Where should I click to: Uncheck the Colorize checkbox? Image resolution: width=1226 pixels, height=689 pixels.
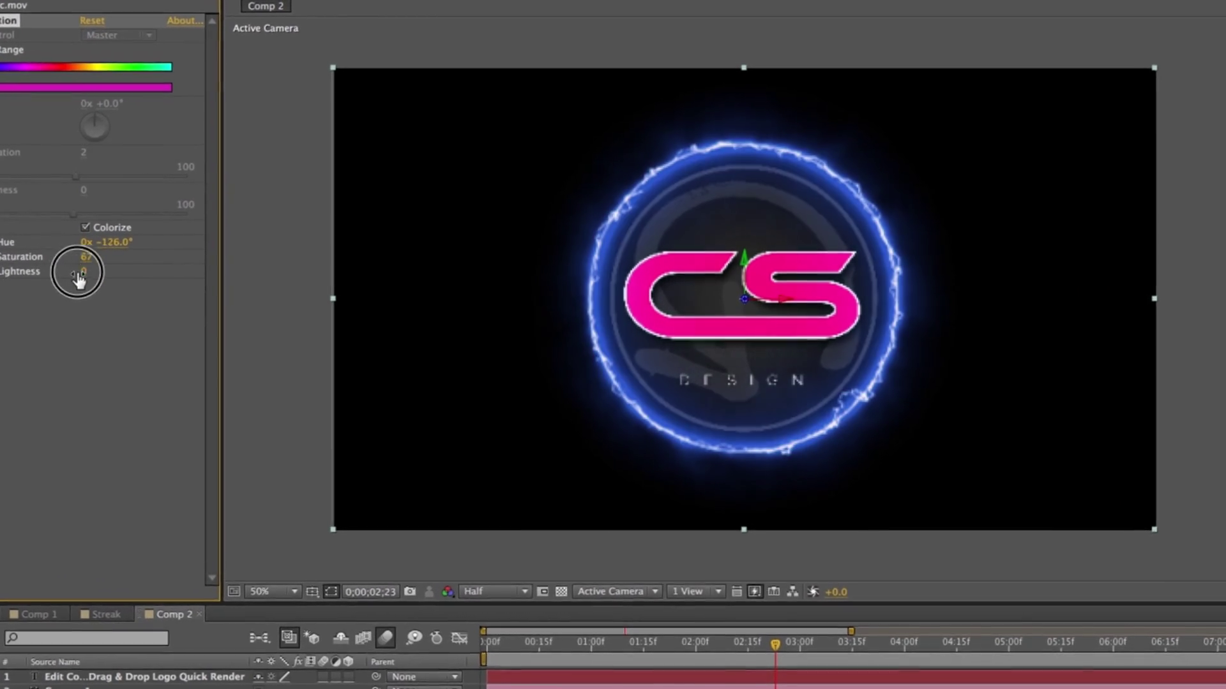click(86, 227)
